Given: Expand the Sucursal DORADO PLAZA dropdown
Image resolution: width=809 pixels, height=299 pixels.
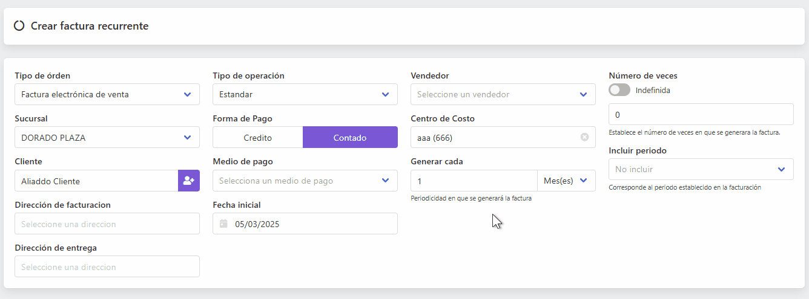Looking at the screenshot, I should [x=107, y=137].
